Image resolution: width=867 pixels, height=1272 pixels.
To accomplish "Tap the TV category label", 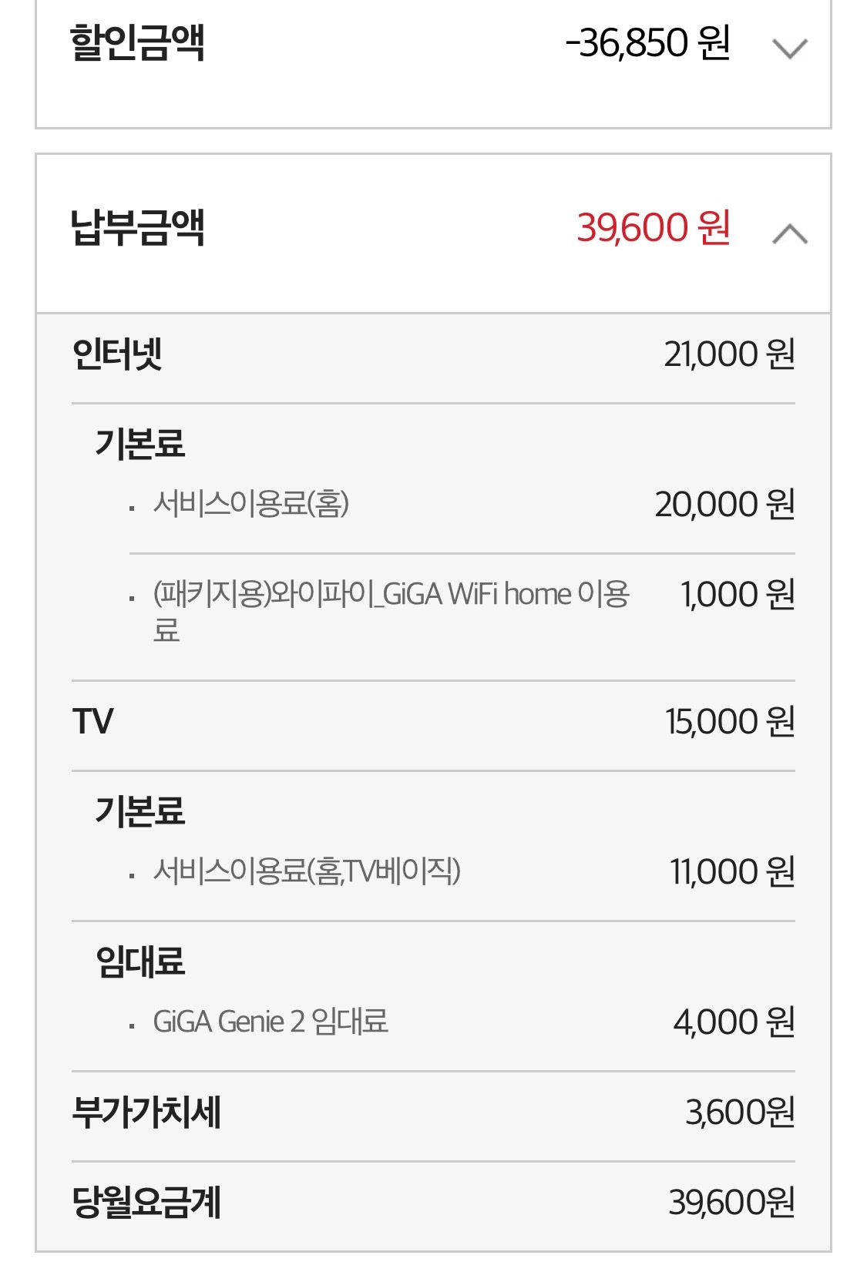I will point(92,722).
